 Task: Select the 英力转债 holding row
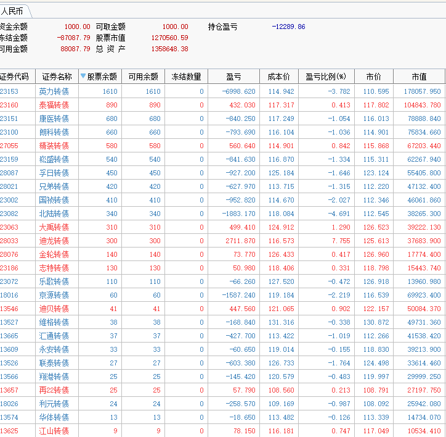[54, 91]
